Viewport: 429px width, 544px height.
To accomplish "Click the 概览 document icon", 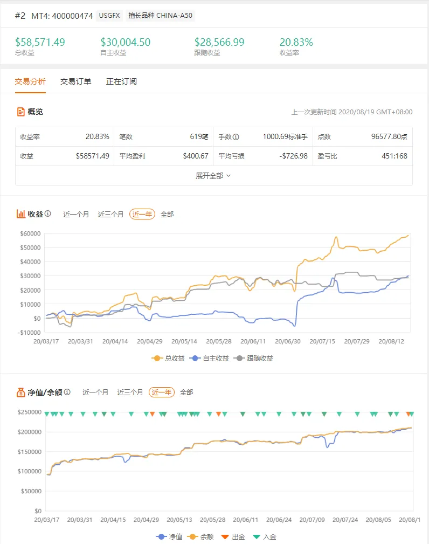I will pos(21,112).
